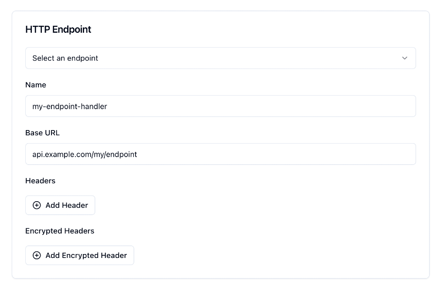The height and width of the screenshot is (285, 436).
Task: Click the HTTP Endpoint heading
Action: pos(58,29)
